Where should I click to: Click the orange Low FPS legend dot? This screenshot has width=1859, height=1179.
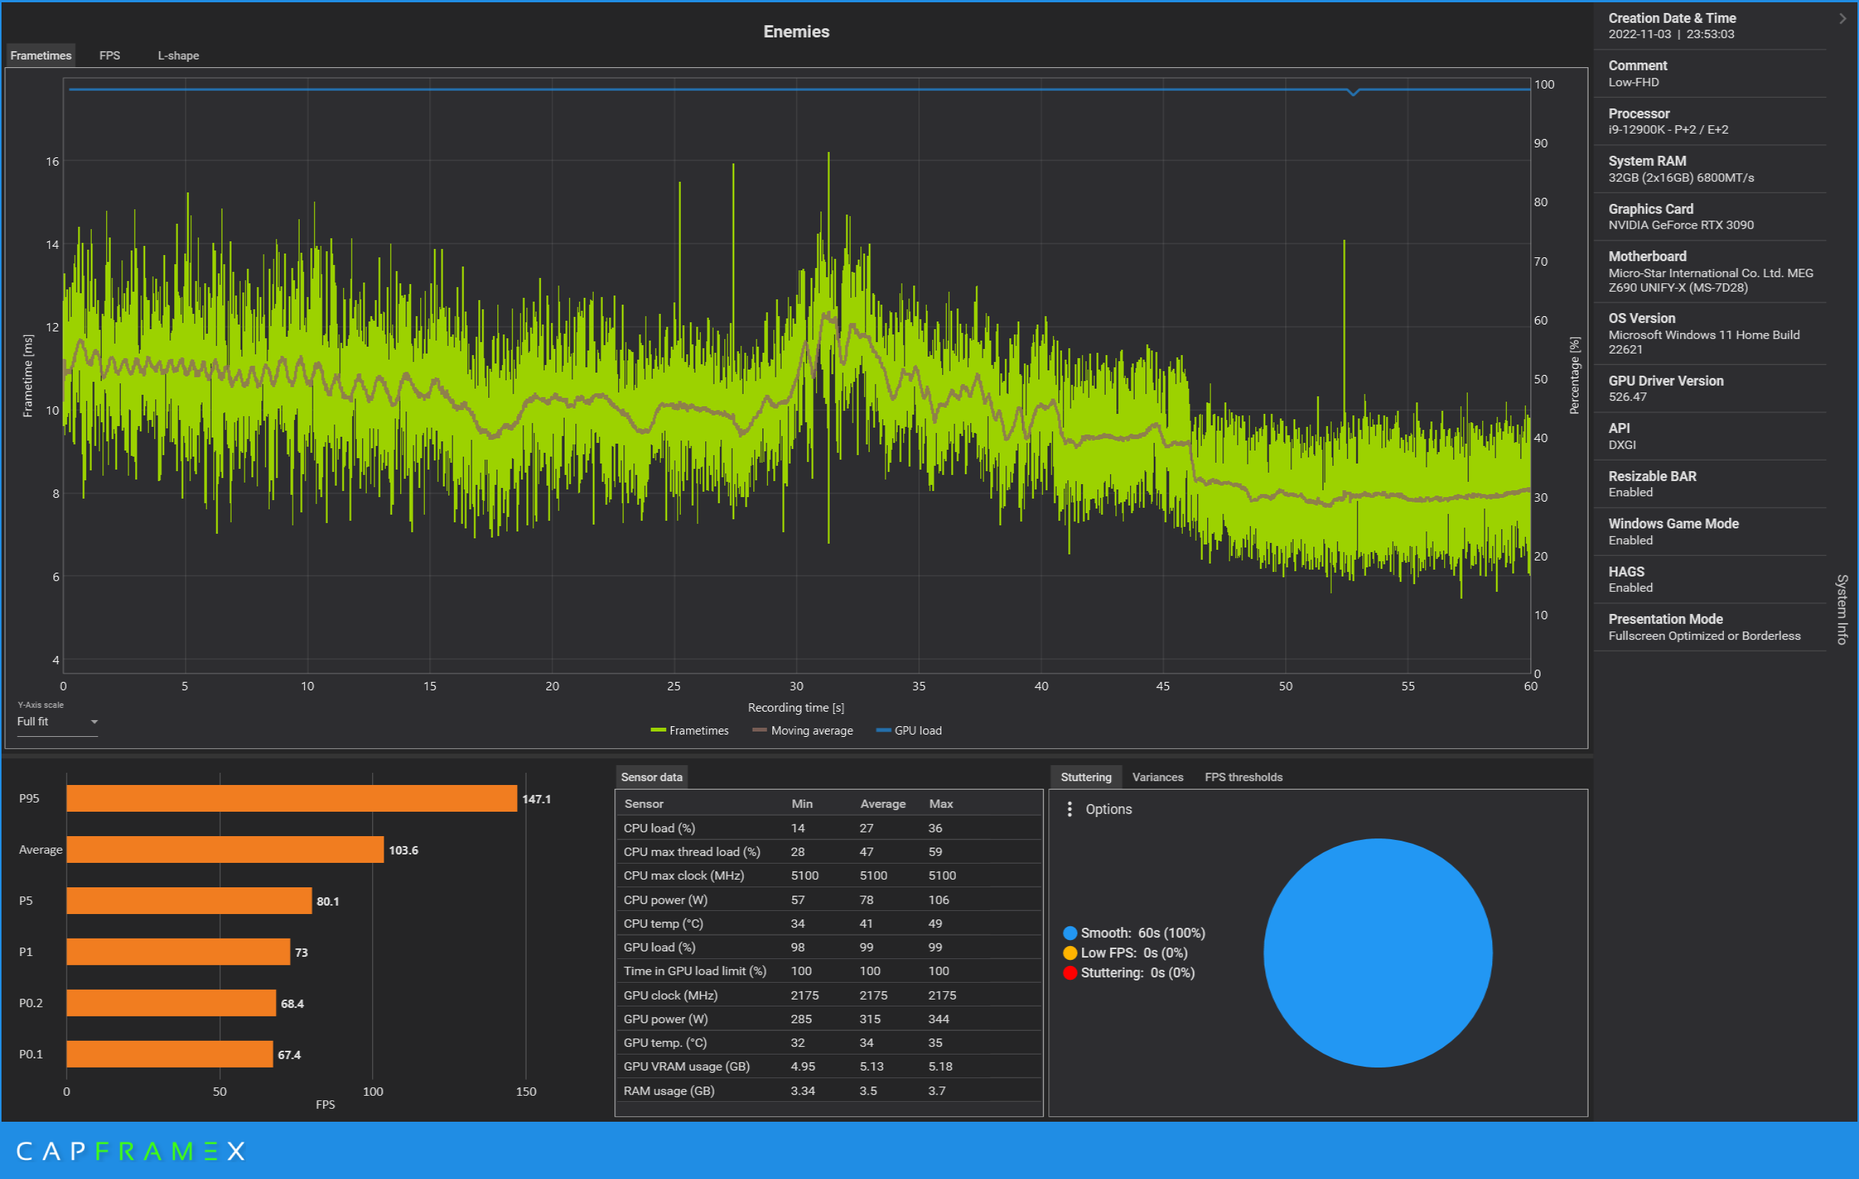pyautogui.click(x=1070, y=953)
